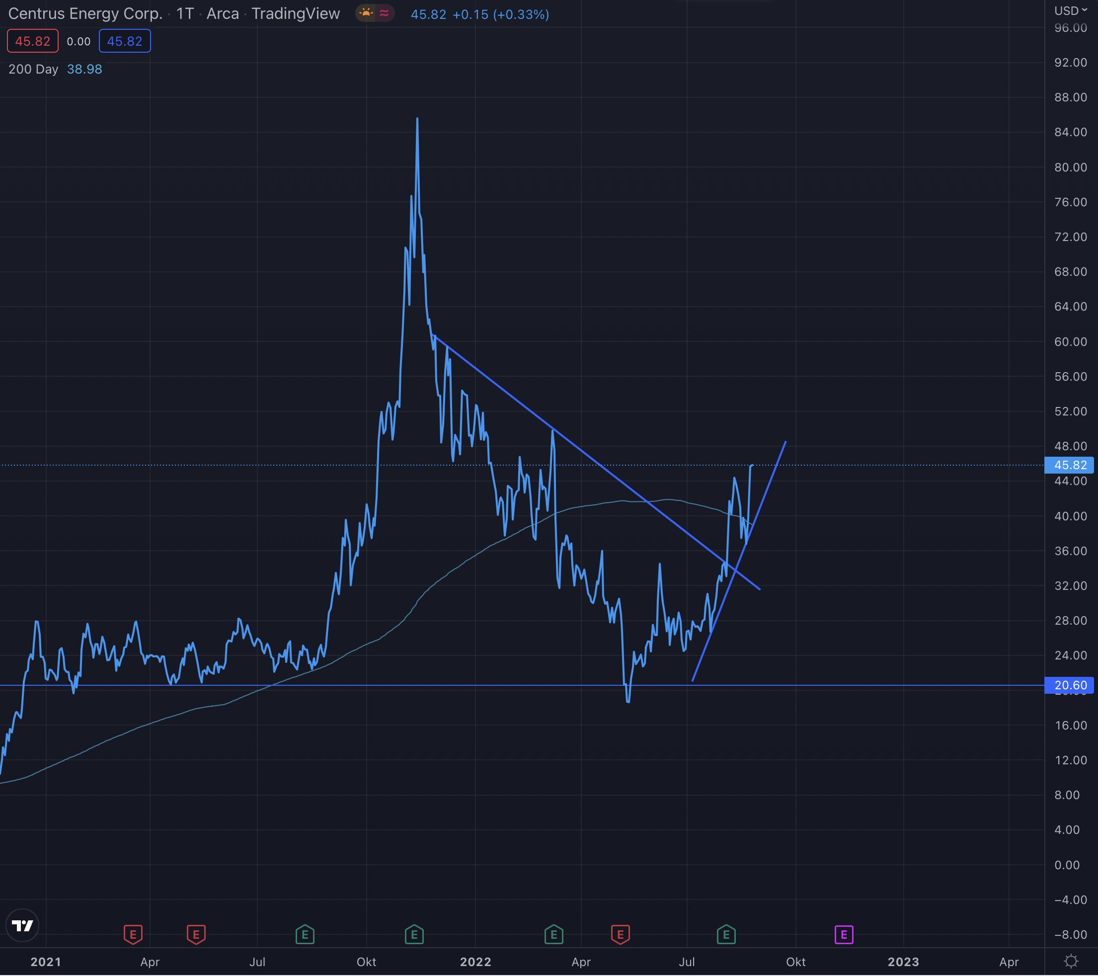Image resolution: width=1098 pixels, height=977 pixels.
Task: Click red earnings marker after Apr 2022
Action: 621,935
